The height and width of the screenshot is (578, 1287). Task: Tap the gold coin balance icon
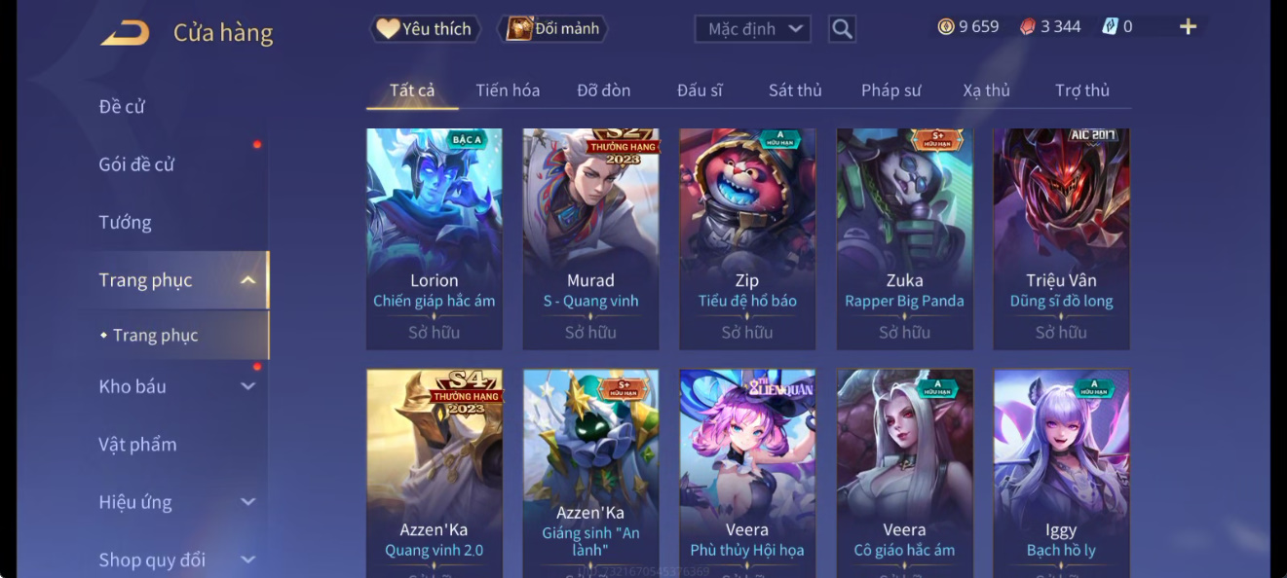945,27
